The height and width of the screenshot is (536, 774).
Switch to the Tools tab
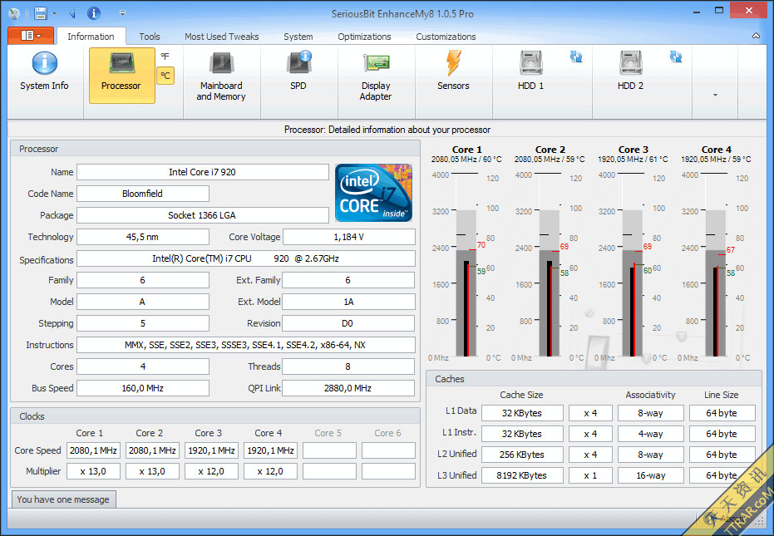[150, 37]
